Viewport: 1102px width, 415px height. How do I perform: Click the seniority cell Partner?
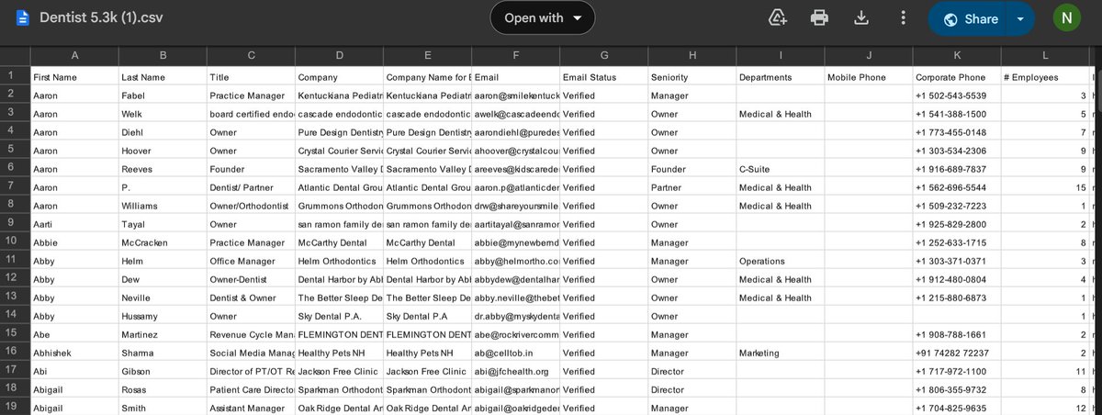coord(692,187)
